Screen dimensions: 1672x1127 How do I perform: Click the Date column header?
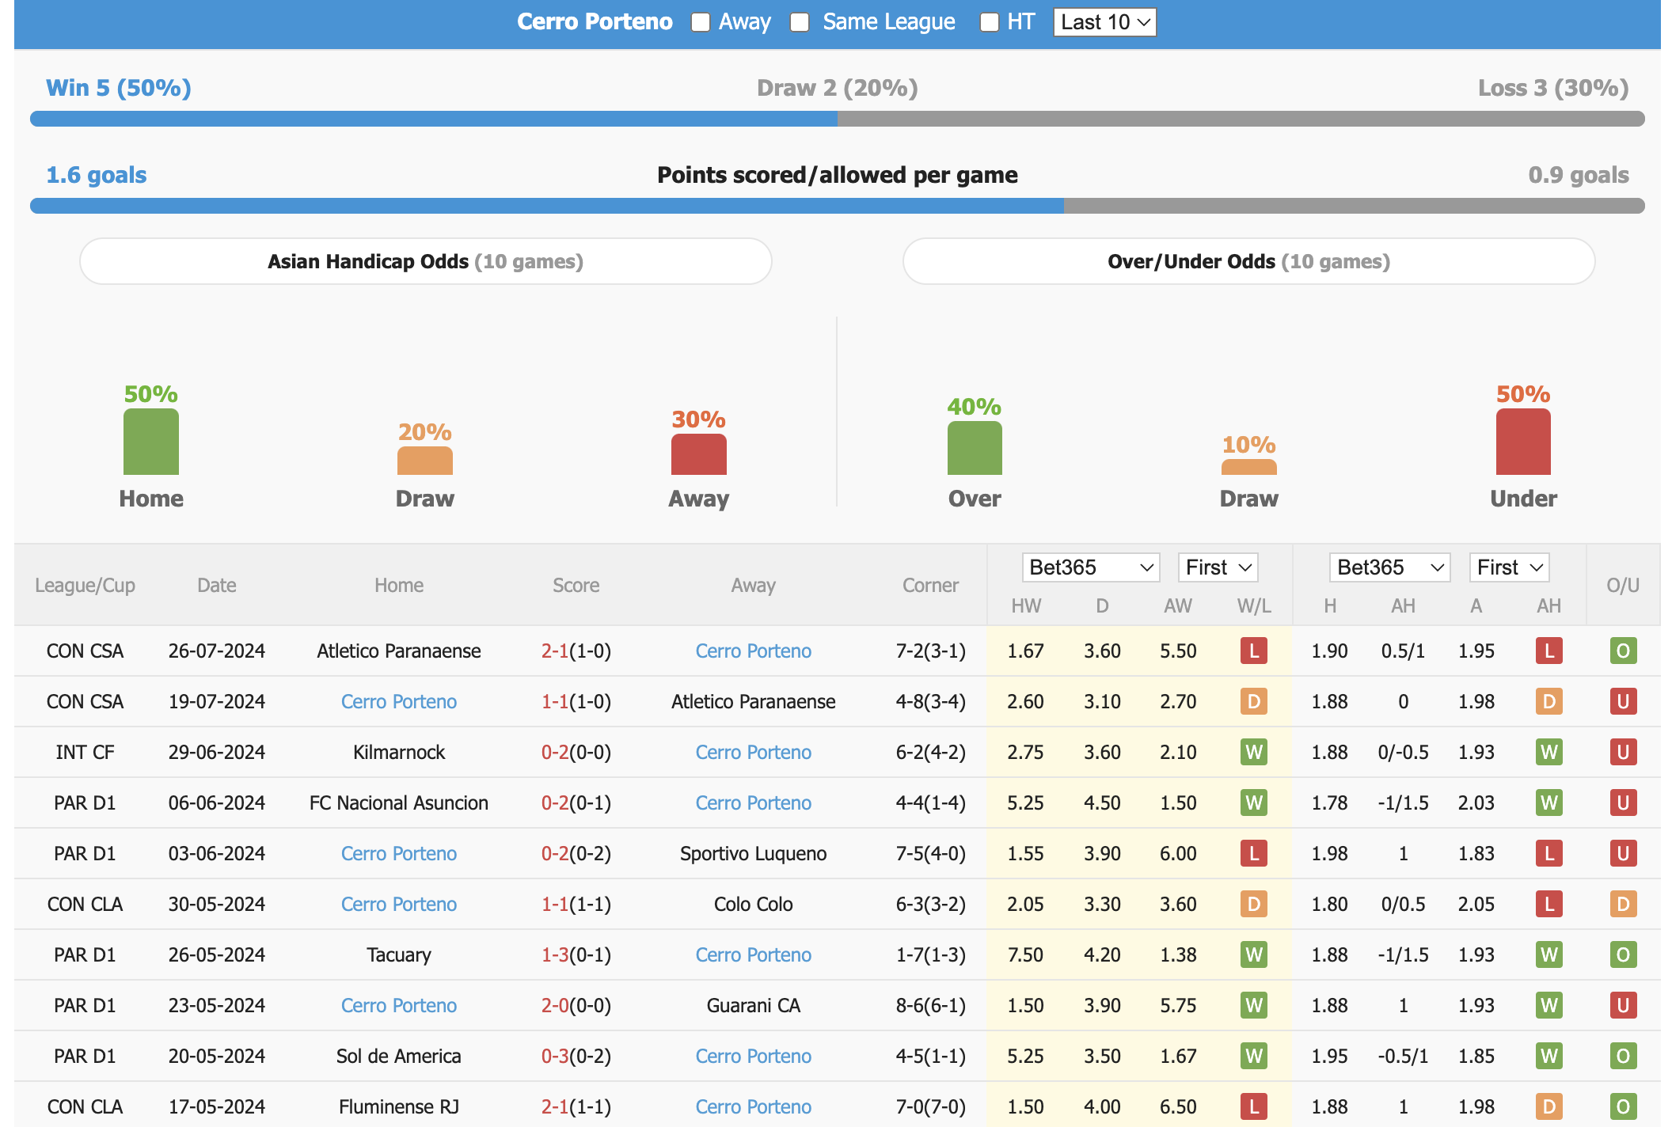[x=217, y=586]
